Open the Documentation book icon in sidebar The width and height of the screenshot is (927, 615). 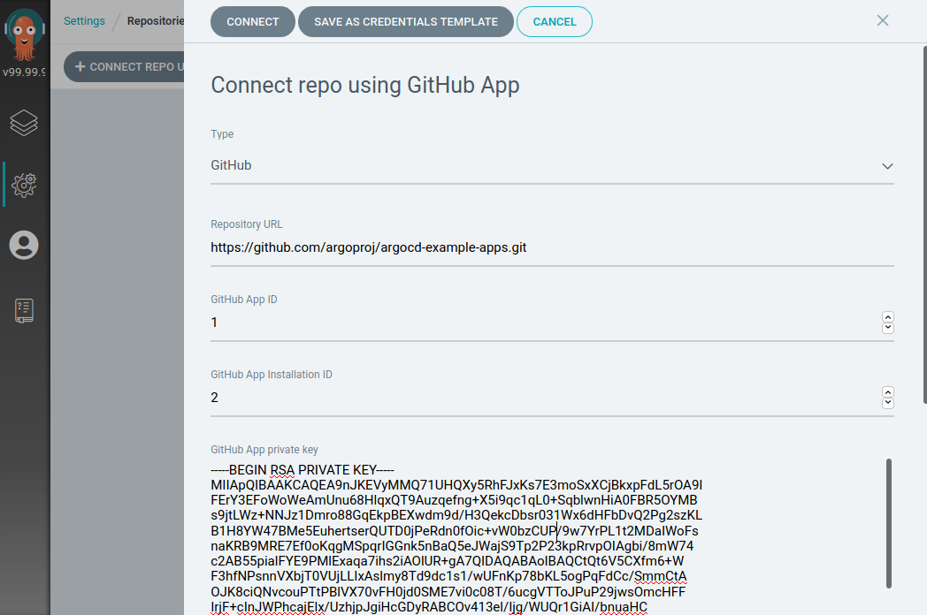pos(24,310)
